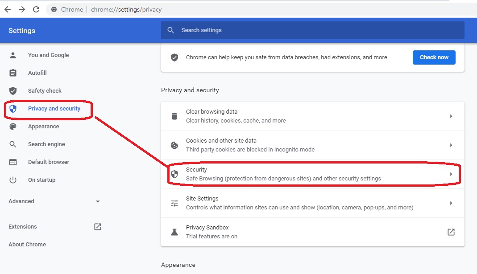Image resolution: width=477 pixels, height=274 pixels.
Task: Click the arrow beside Clear browsing data
Action: coord(451,116)
